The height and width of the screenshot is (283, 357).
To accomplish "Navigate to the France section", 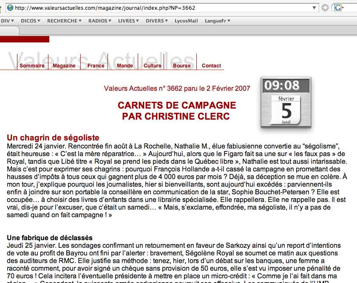I will pyautogui.click(x=96, y=66).
